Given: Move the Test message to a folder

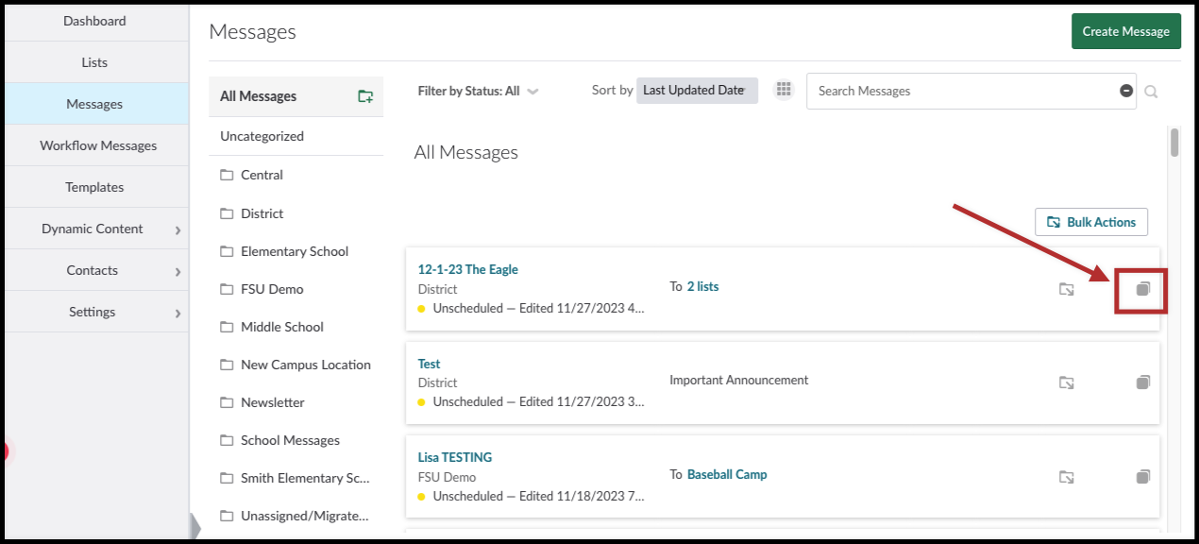Looking at the screenshot, I should tap(1067, 382).
